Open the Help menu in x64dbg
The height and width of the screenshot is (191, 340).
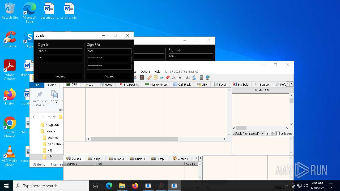[158, 72]
